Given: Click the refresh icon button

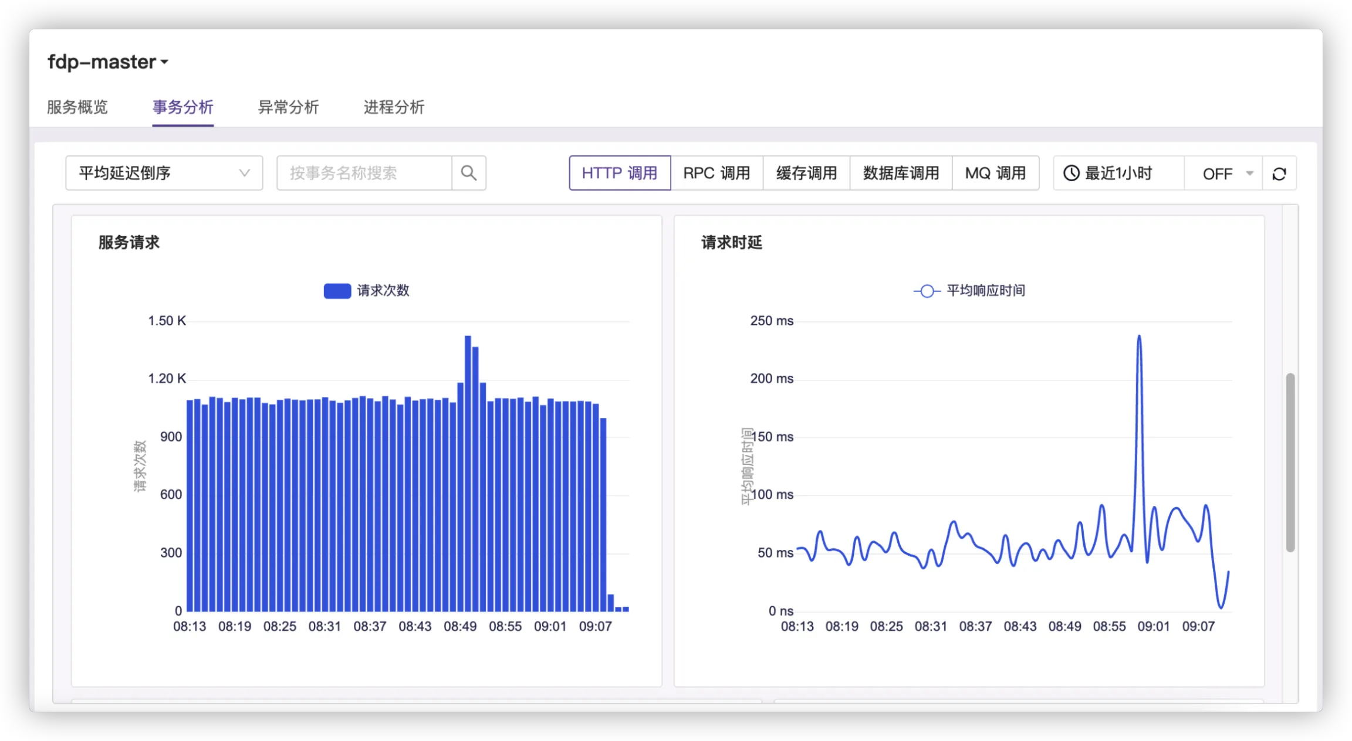Looking at the screenshot, I should tap(1279, 174).
